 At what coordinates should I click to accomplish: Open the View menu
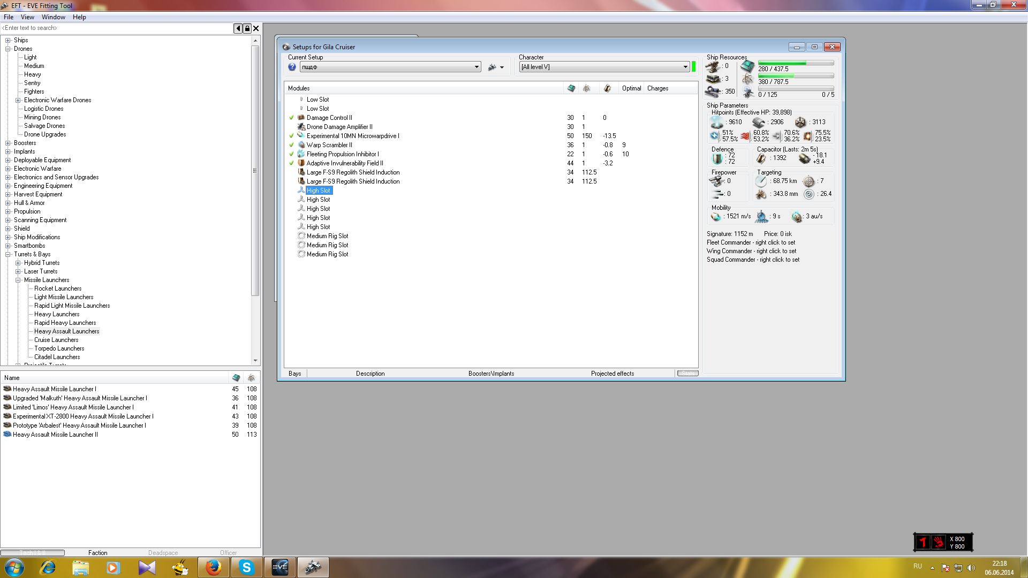[x=27, y=17]
